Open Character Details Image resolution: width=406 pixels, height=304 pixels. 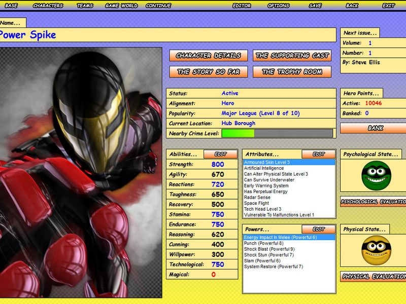click(x=209, y=55)
